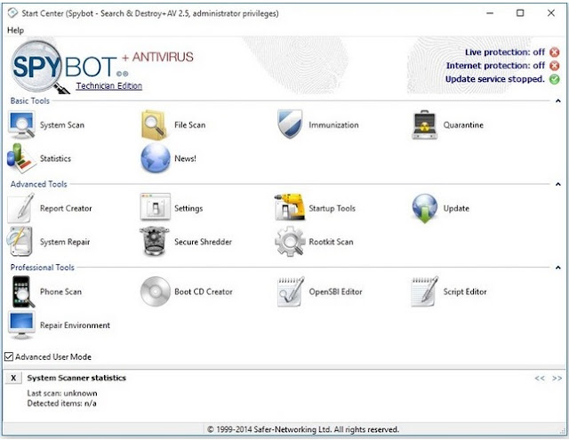Open the Script Editor notepad icon
The height and width of the screenshot is (440, 569).
(x=424, y=292)
